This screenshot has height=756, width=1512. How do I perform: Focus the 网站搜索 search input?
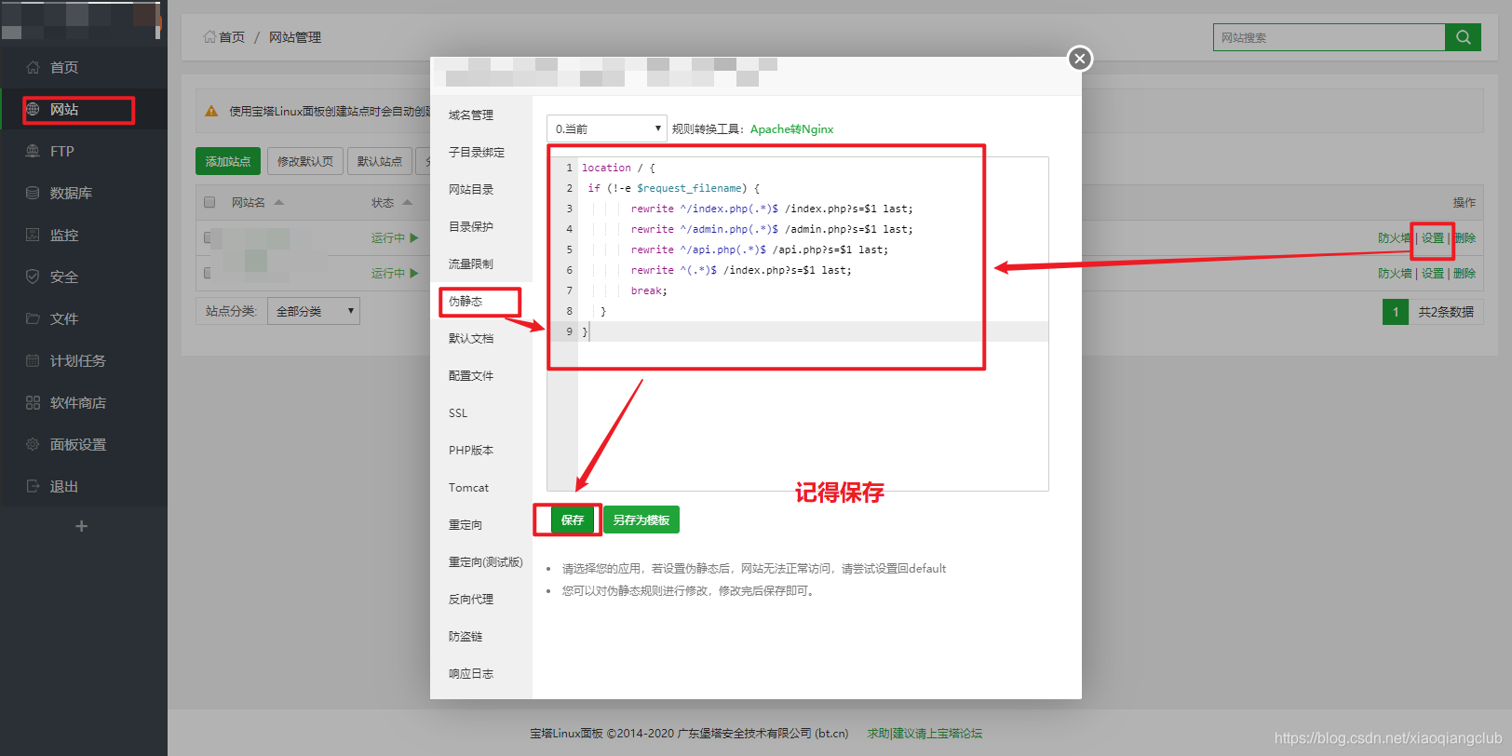pos(1329,37)
